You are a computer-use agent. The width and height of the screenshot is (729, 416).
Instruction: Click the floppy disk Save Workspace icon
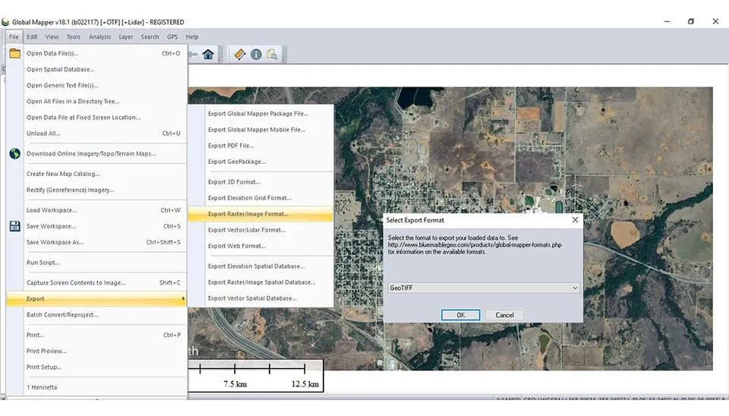tap(14, 226)
